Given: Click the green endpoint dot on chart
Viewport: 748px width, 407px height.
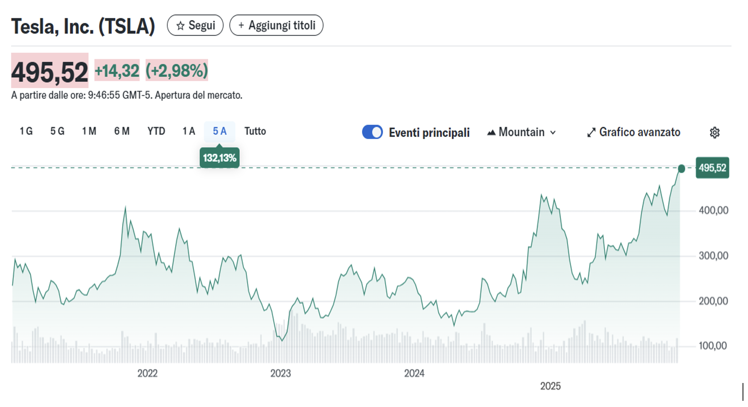Looking at the screenshot, I should 681,169.
